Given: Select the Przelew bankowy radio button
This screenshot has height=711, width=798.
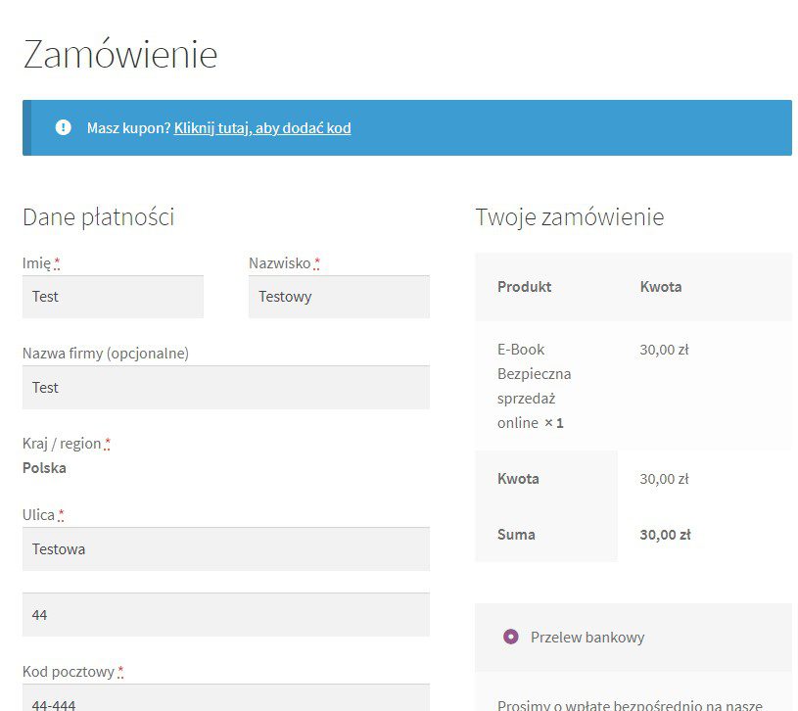Looking at the screenshot, I should click(x=510, y=637).
